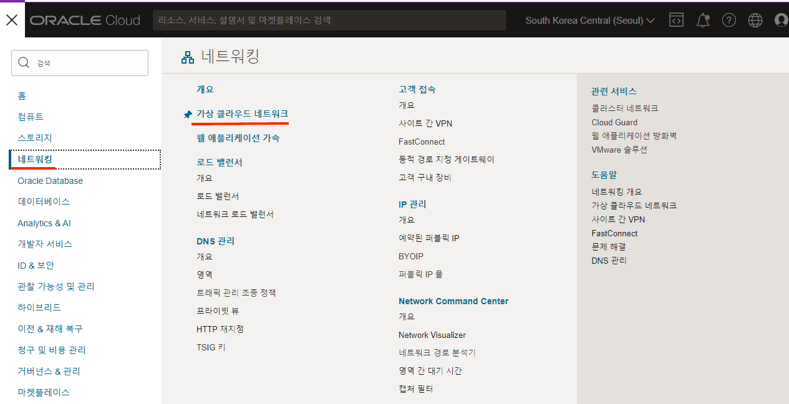Open 가상 클라우드 네트워크 link
This screenshot has height=404, width=789.
coord(242,114)
